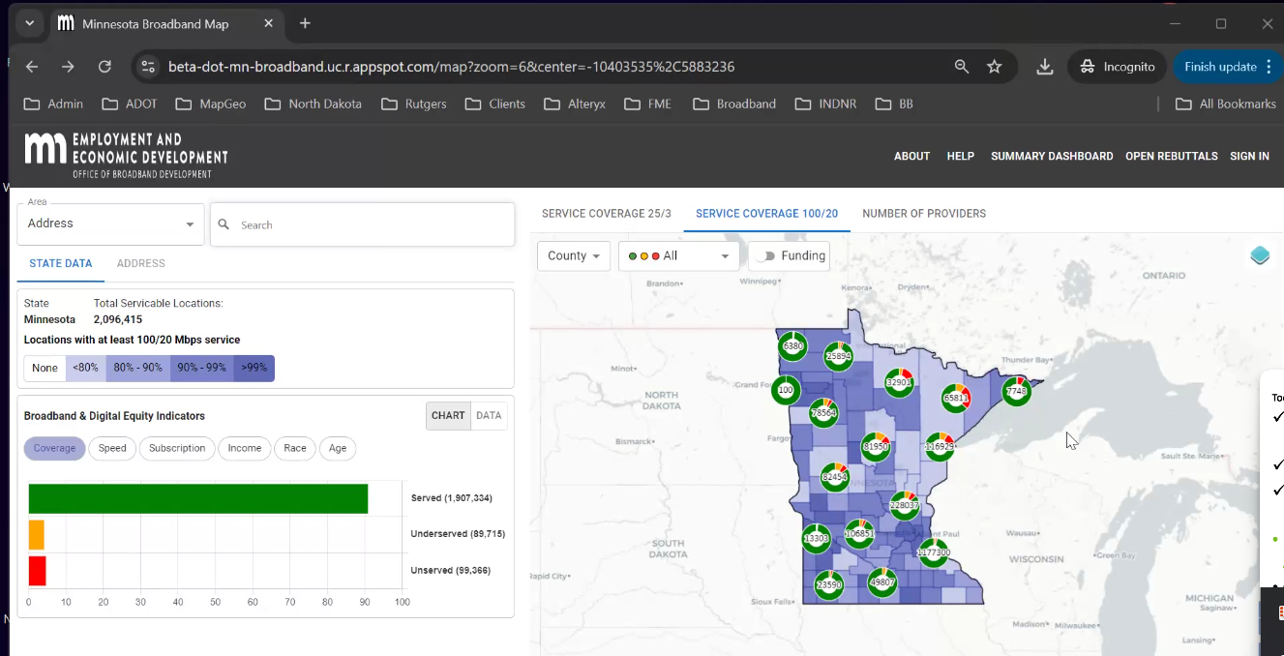Open the map layers icon
Screen dimensions: 1284x656
(1259, 256)
